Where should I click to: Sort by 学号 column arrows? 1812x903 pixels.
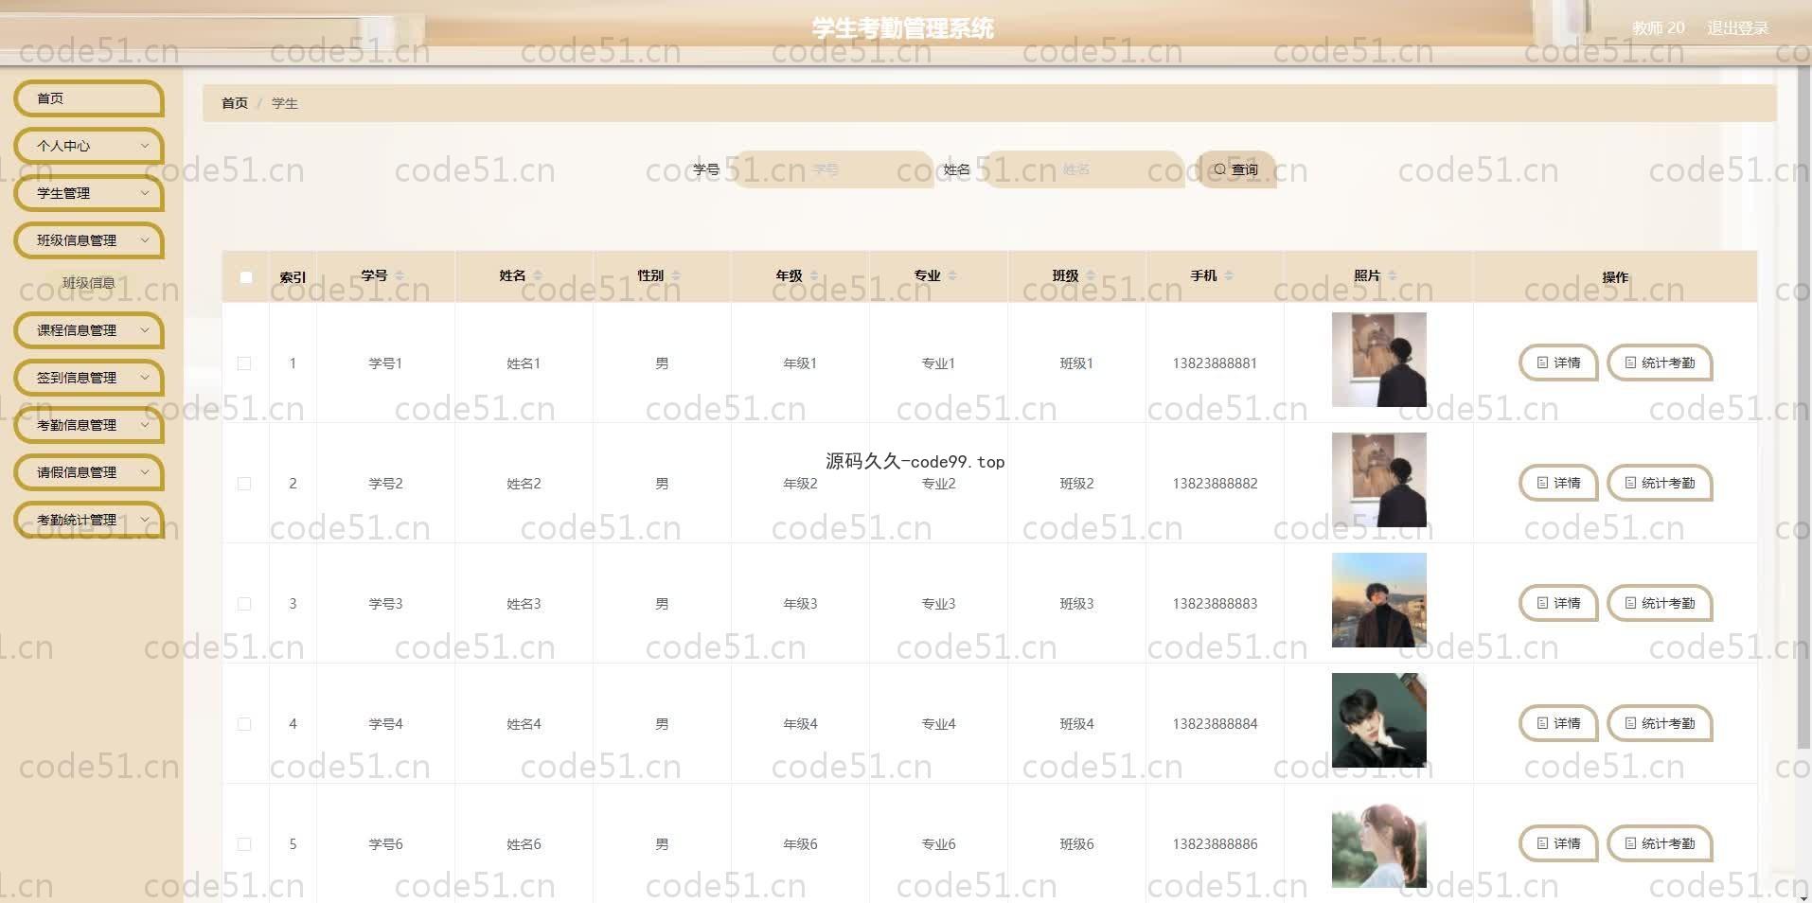(x=400, y=276)
